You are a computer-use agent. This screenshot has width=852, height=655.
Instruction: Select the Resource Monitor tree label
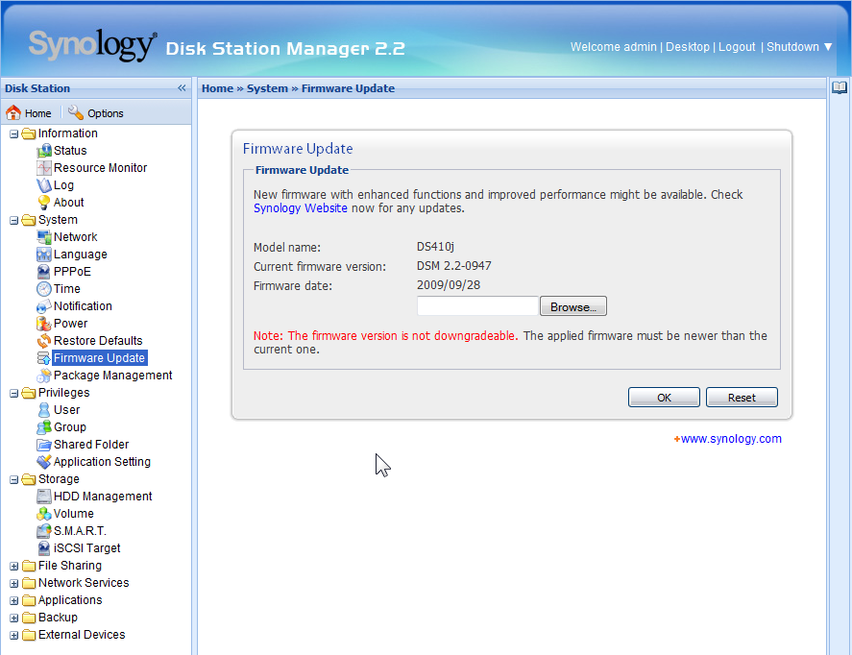pos(101,168)
